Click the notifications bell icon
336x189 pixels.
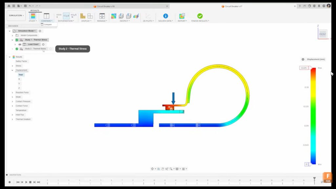pyautogui.click(x=319, y=6)
